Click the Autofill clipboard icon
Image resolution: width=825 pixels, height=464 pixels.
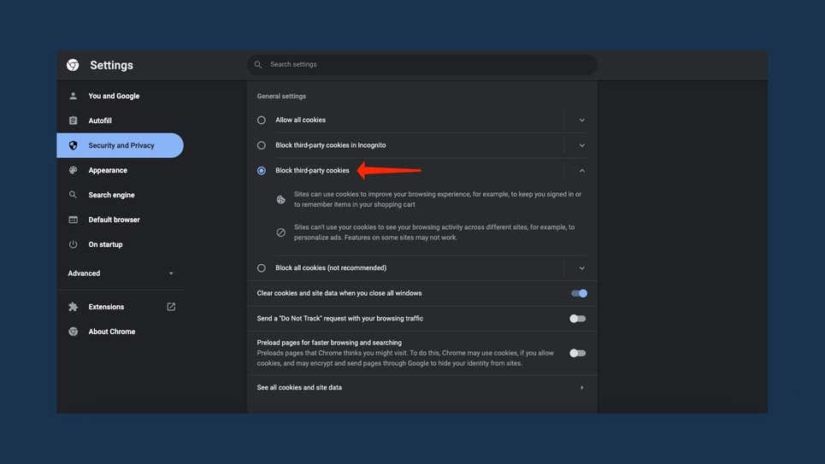pyautogui.click(x=74, y=120)
